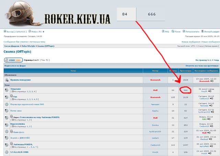The height and width of the screenshot is (156, 220).
Task: Click the 2129 views value
Action: tap(186, 97)
